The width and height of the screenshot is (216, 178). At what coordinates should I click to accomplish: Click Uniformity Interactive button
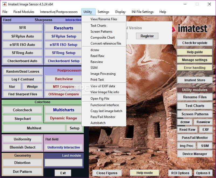point(64,147)
